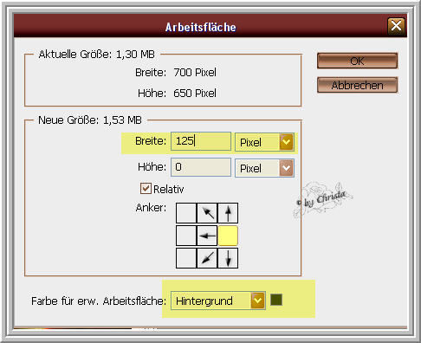
Task: Select the middle-left anchor cell
Action: (x=186, y=236)
